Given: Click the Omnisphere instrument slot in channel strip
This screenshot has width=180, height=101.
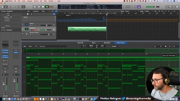Looking at the screenshot, I should click(5, 50).
